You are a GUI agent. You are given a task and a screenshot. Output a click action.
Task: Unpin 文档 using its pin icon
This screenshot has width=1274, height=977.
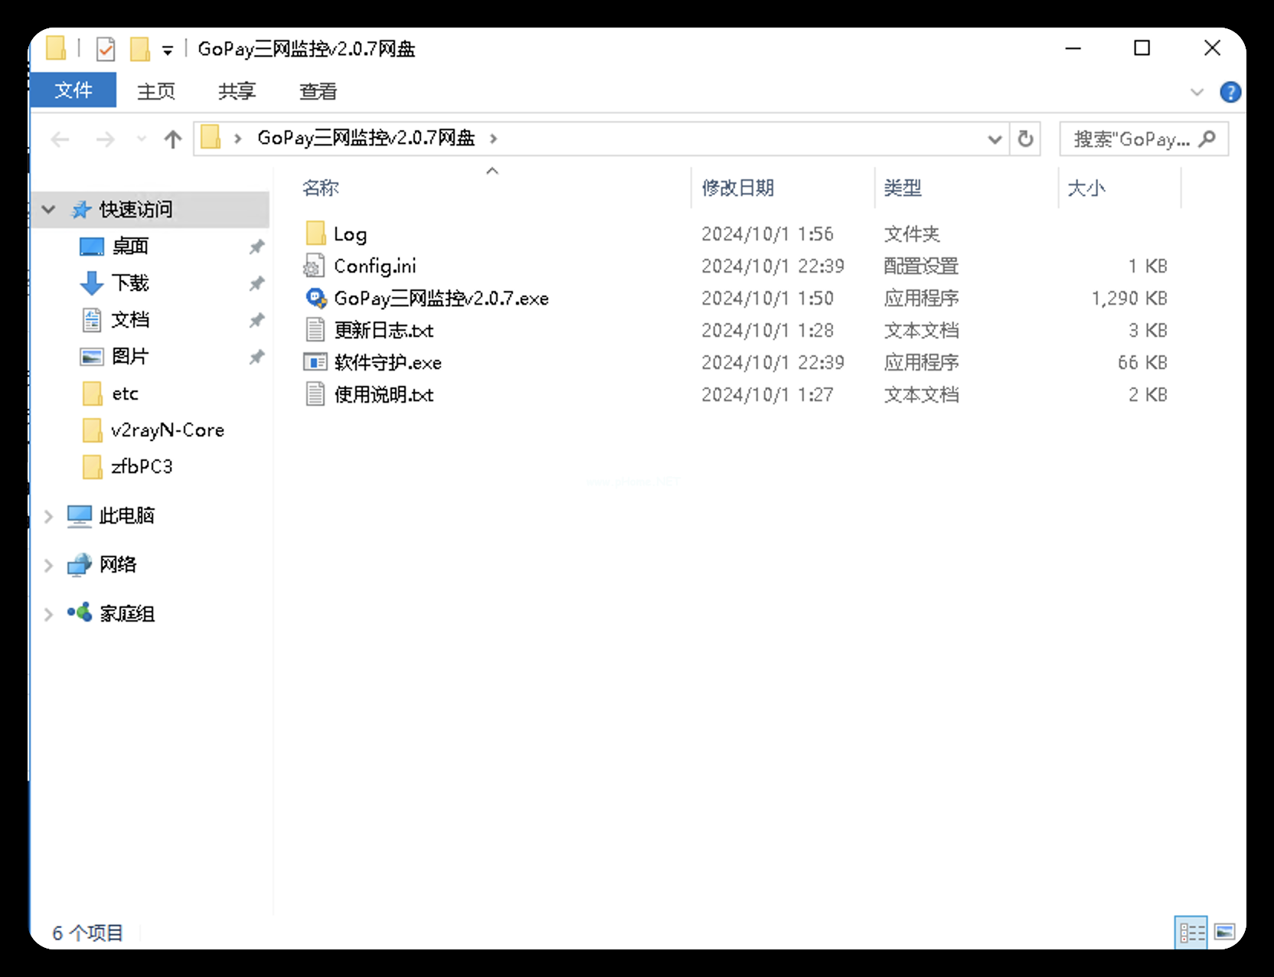tap(256, 320)
